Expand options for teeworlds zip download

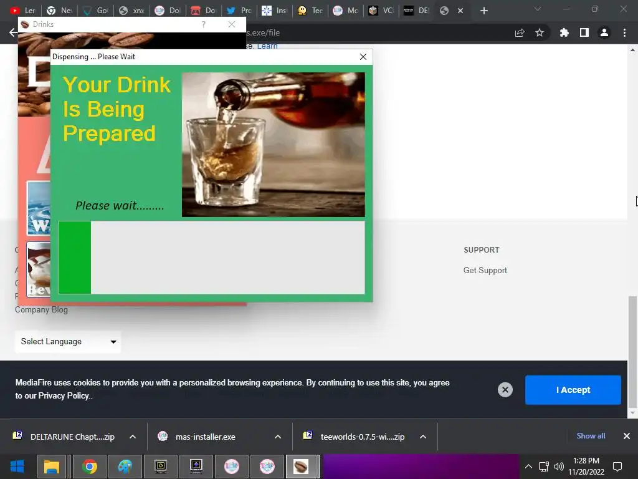[423, 437]
